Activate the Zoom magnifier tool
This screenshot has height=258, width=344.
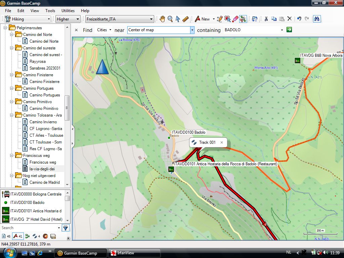click(170, 19)
